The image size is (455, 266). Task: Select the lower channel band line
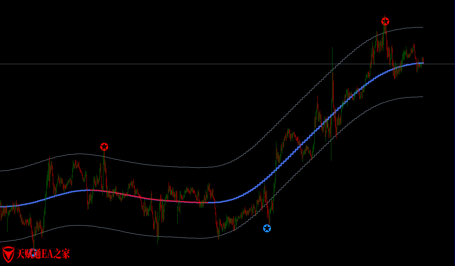point(177,237)
